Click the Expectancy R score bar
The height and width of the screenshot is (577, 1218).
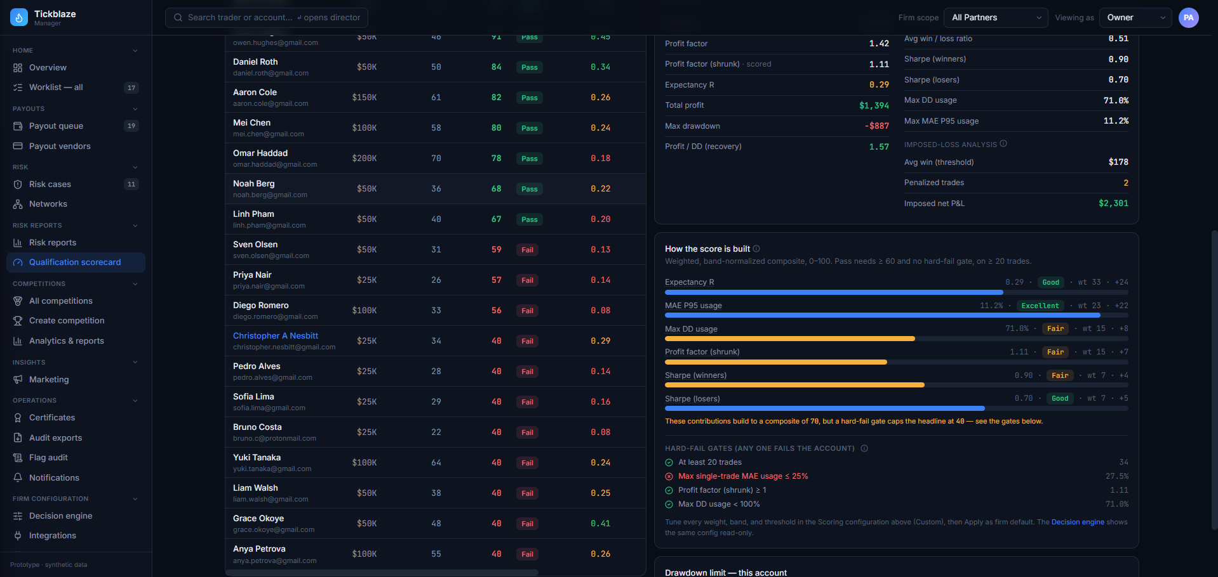pyautogui.click(x=897, y=292)
